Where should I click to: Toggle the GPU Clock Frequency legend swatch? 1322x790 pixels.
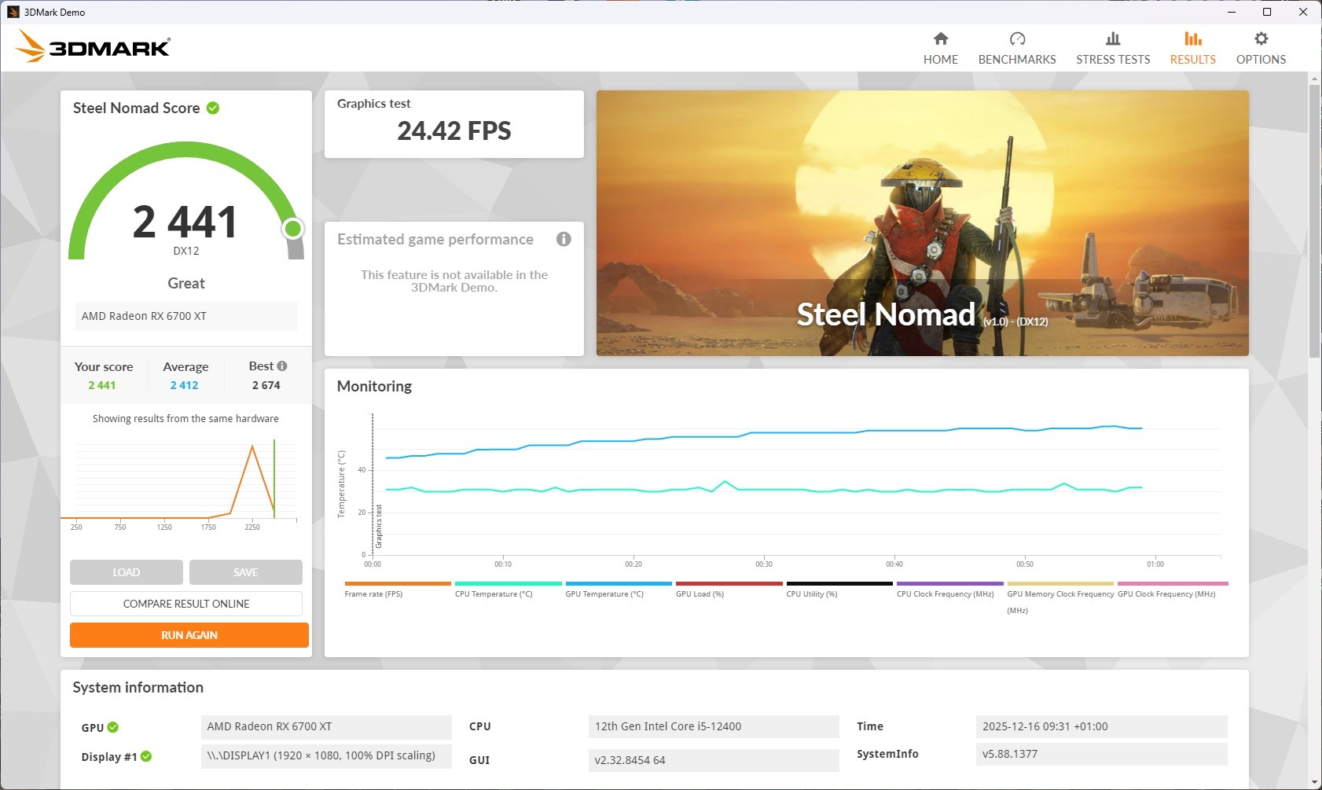(x=1173, y=584)
